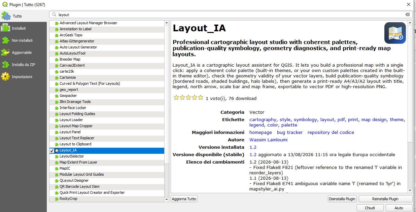Click the geo_report plugin icon
416x212 pixels.
pyautogui.click(x=57, y=90)
